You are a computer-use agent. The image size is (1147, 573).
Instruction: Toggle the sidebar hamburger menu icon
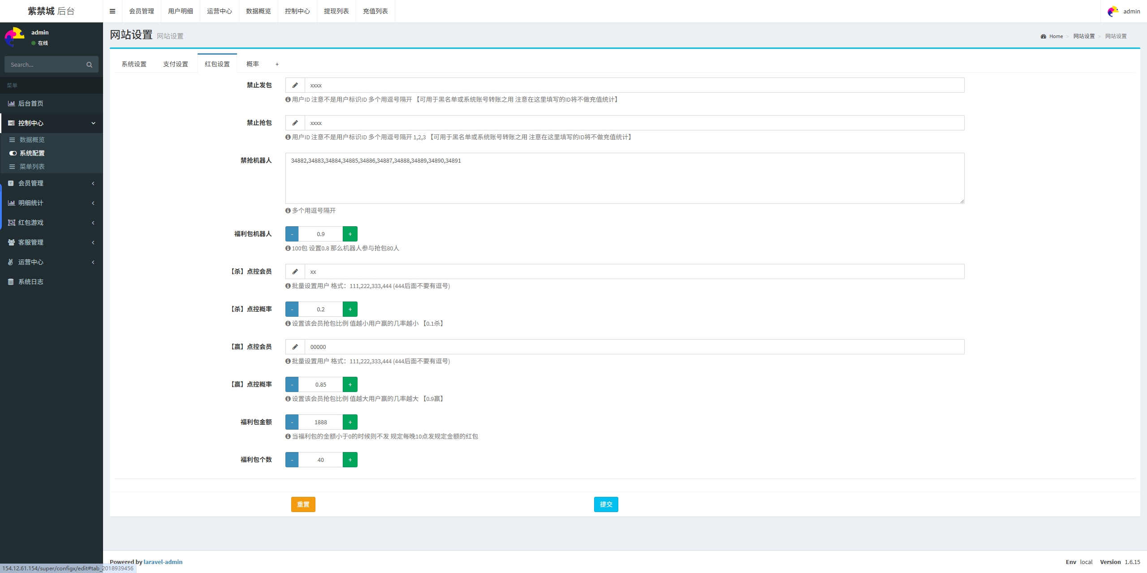tap(112, 11)
